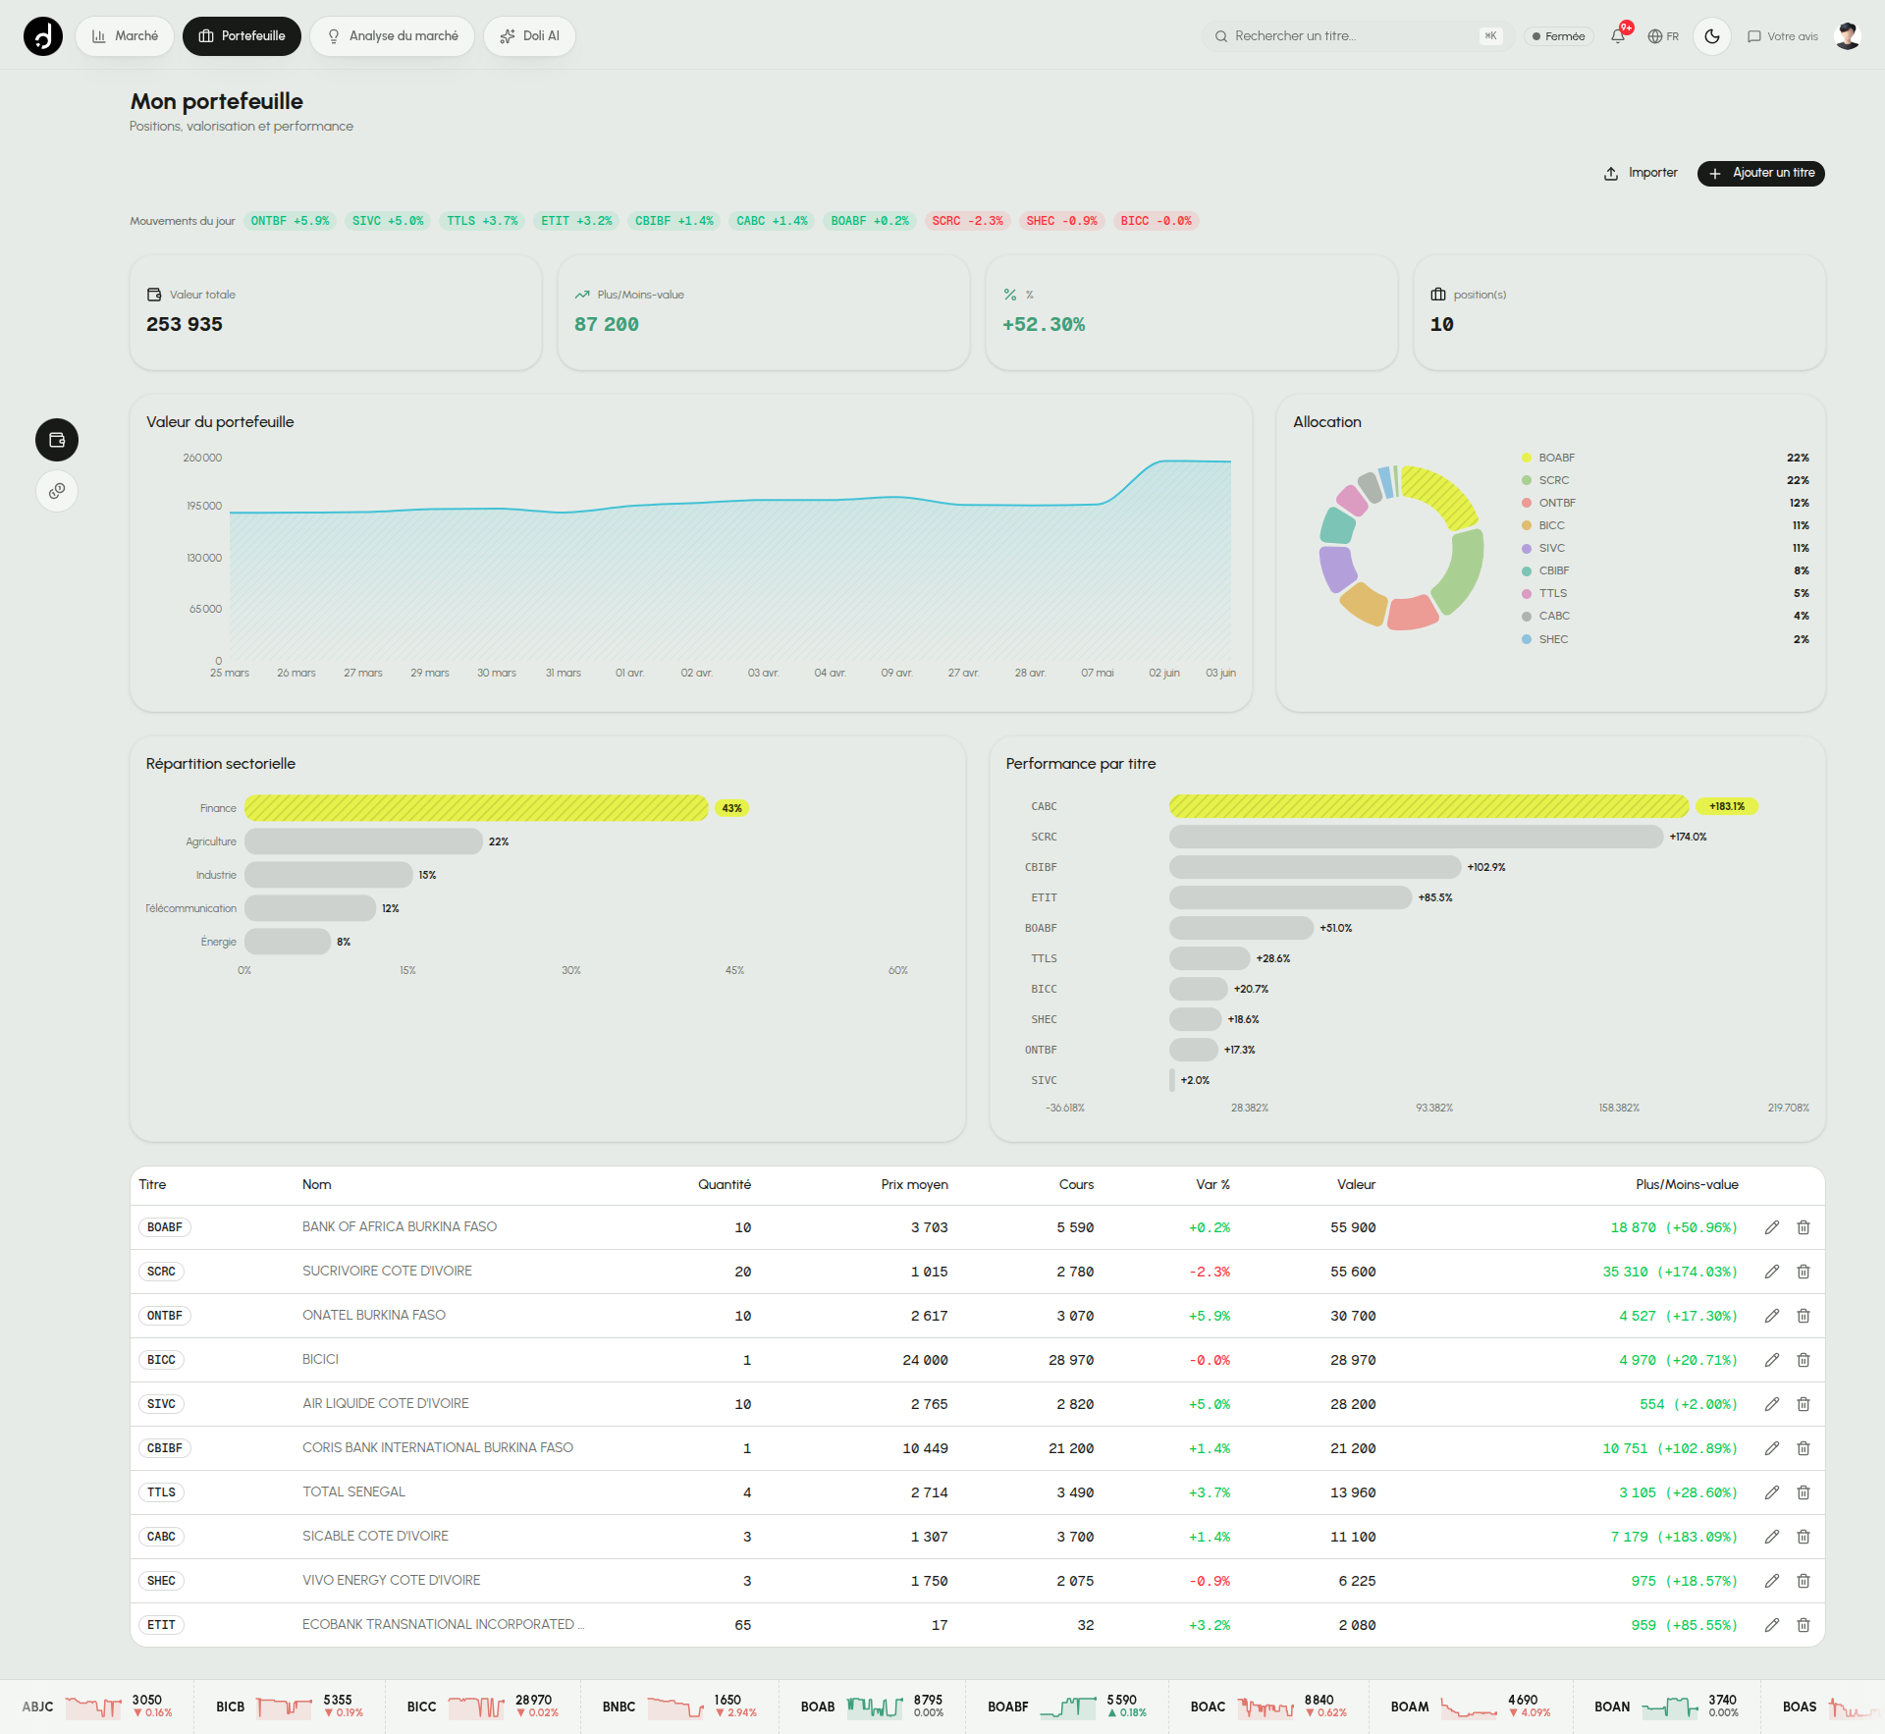Click the link icon in left sidebar
Screen dimensions: 1885x1734
click(x=57, y=491)
